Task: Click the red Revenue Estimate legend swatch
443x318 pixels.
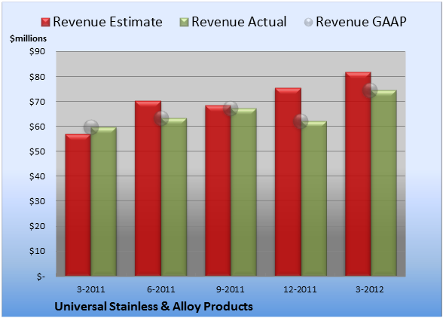Action: coord(45,23)
